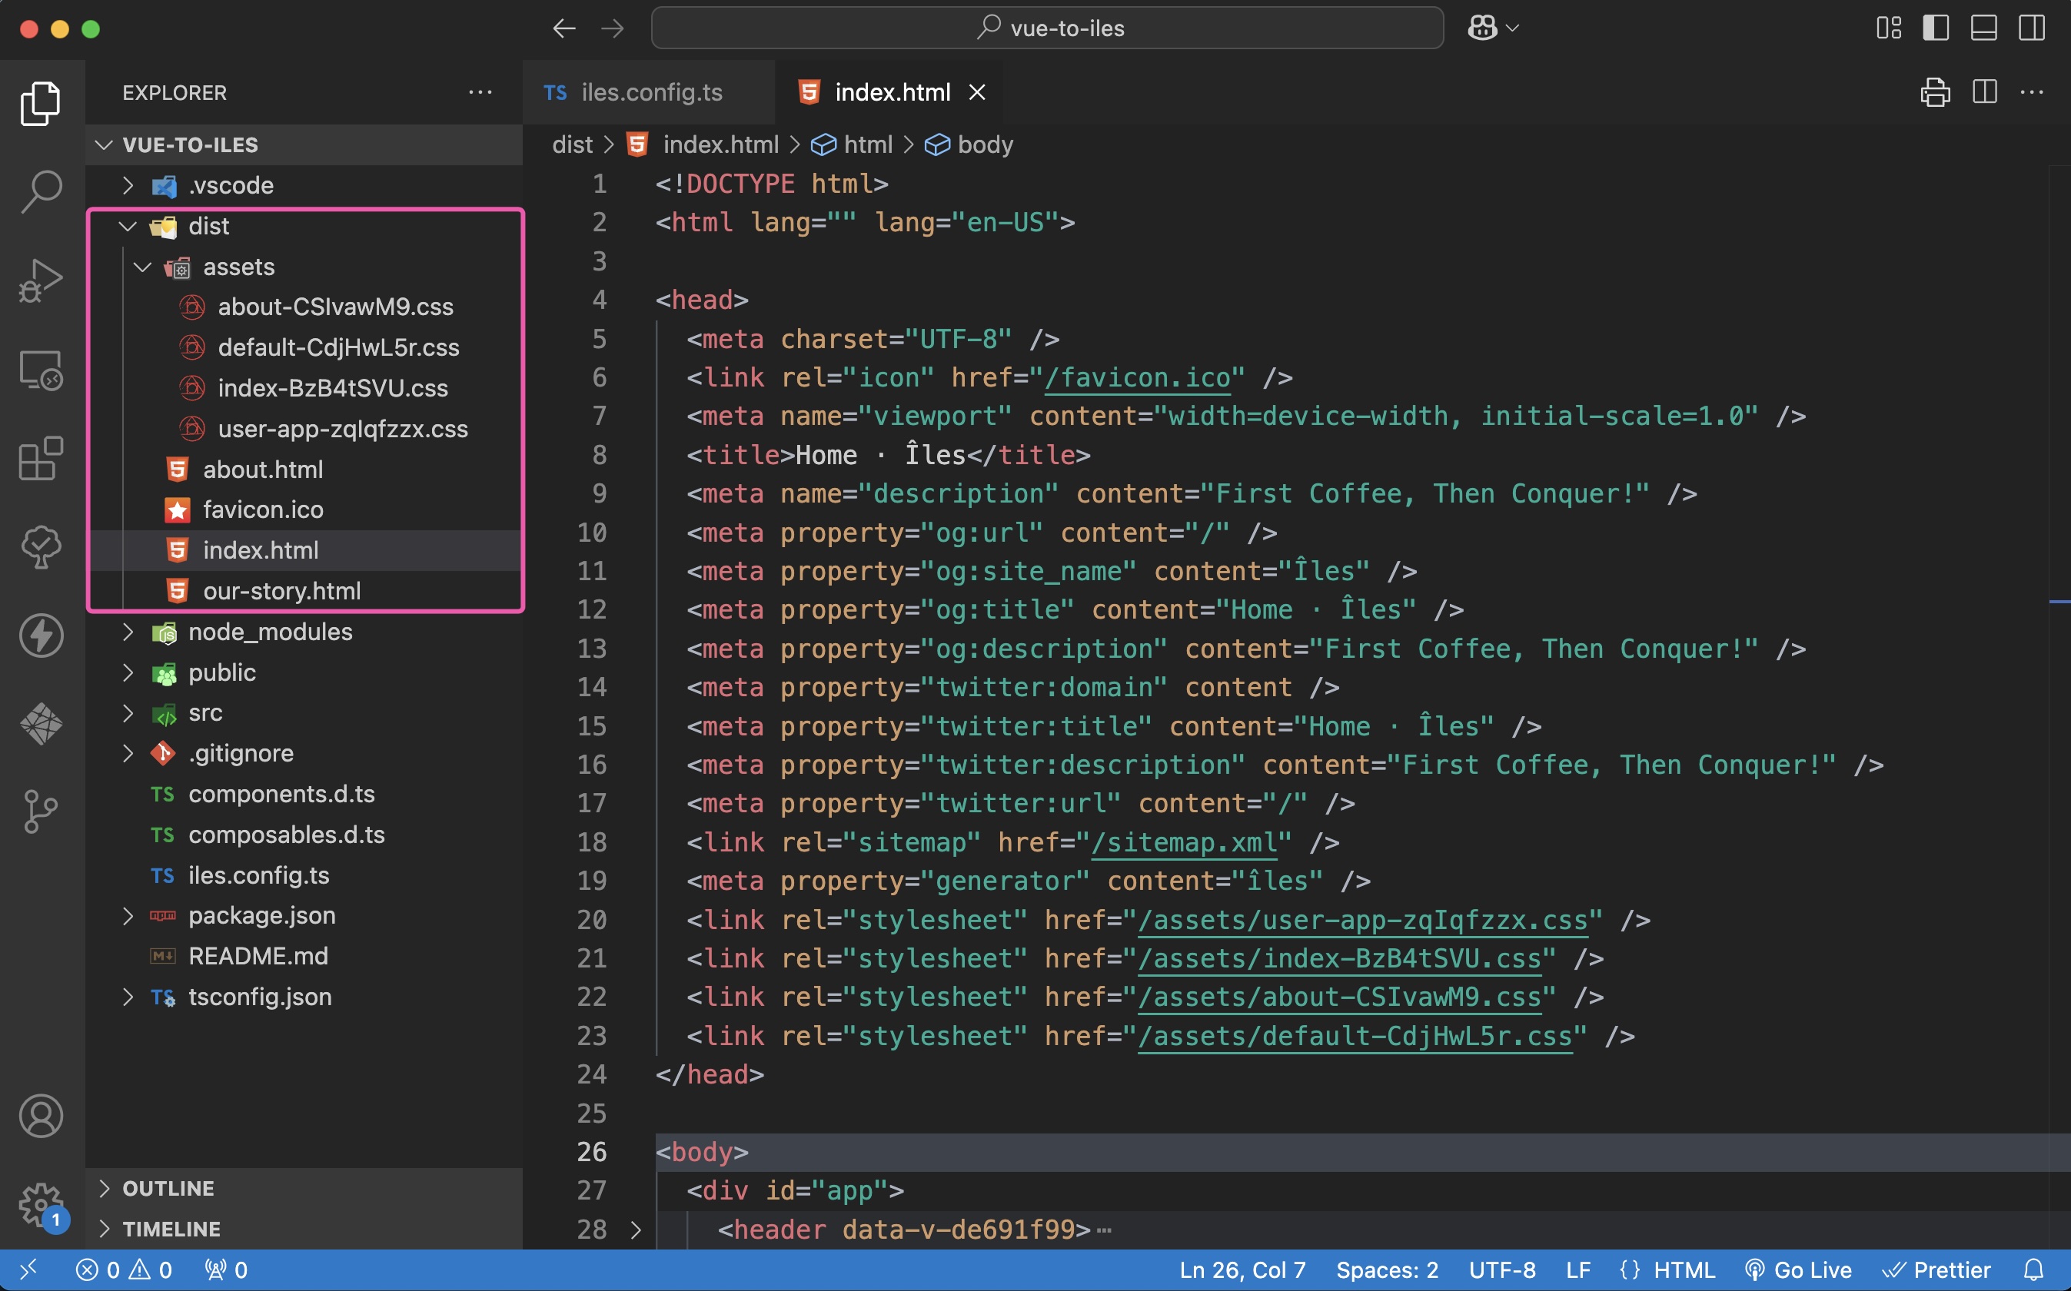Close the index.html tab

point(977,92)
